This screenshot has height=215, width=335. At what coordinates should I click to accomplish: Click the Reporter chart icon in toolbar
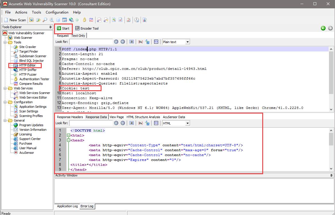145,20
